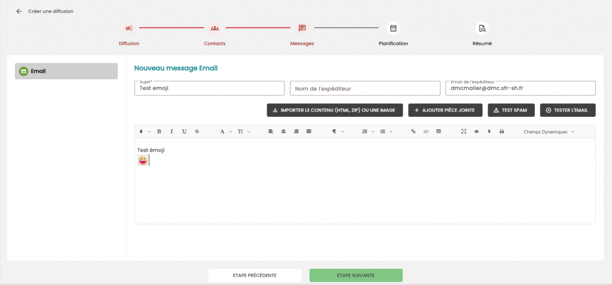Insert a link with the chain icon
The width and height of the screenshot is (612, 285).
[x=414, y=132]
